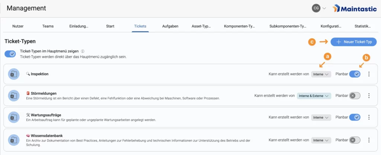Click the Wartungsaufträge ticket type folder icon
381x155 pixels.
[x=14, y=118]
